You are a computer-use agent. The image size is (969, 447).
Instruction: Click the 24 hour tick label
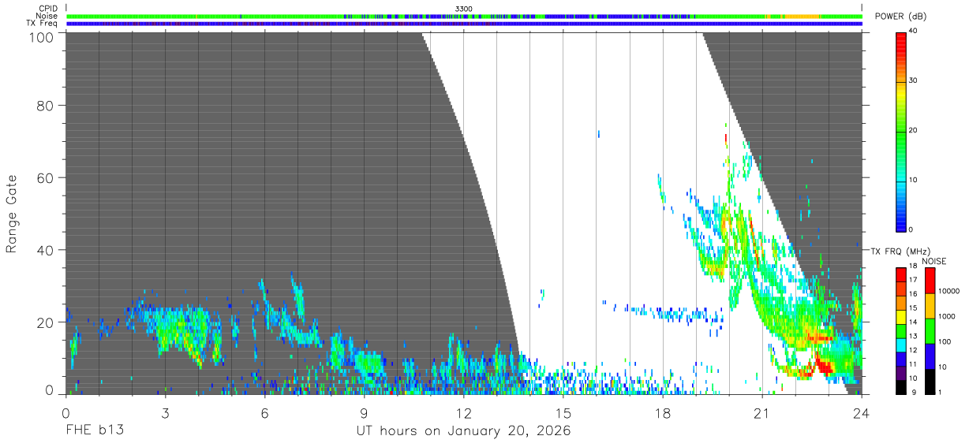coord(861,412)
